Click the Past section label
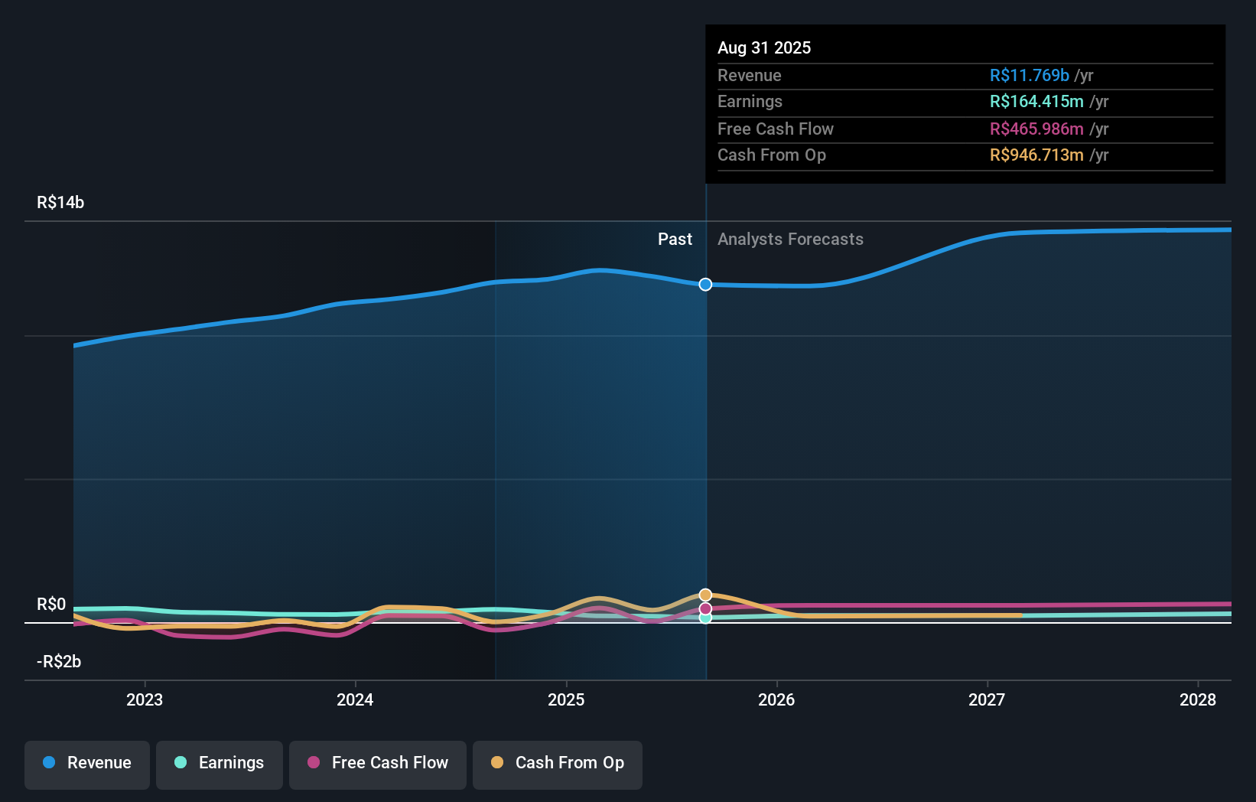This screenshot has height=802, width=1256. (675, 240)
